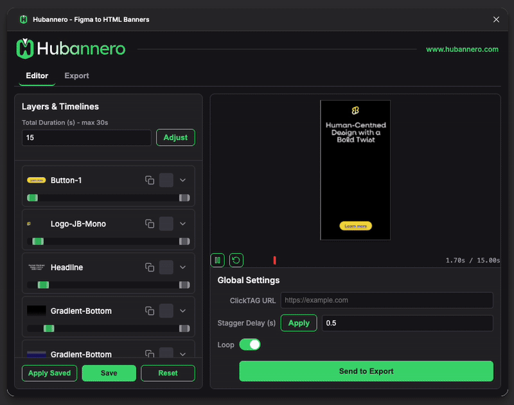Click the Learn more button in banner preview
This screenshot has width=514, height=405.
click(x=356, y=226)
